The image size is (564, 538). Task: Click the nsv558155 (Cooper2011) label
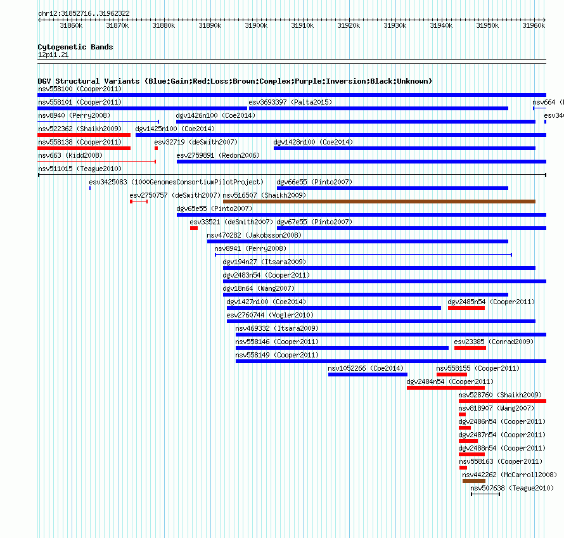coord(478,368)
